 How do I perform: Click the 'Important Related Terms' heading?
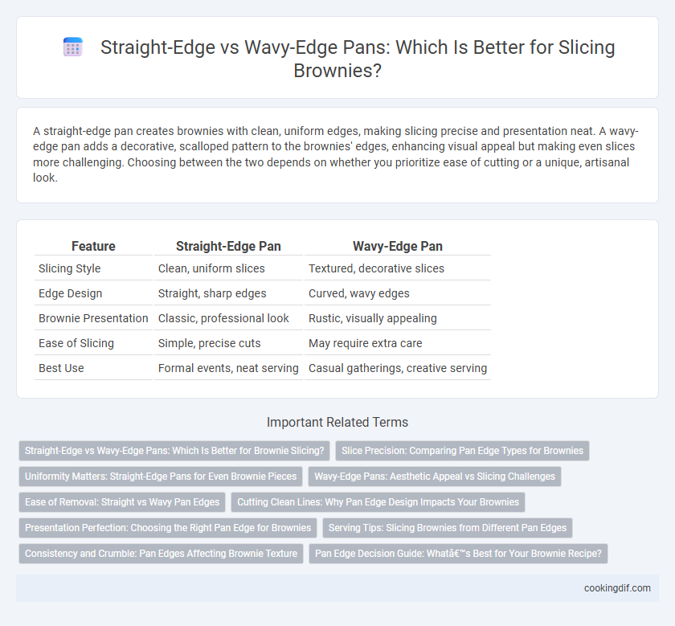tap(337, 423)
